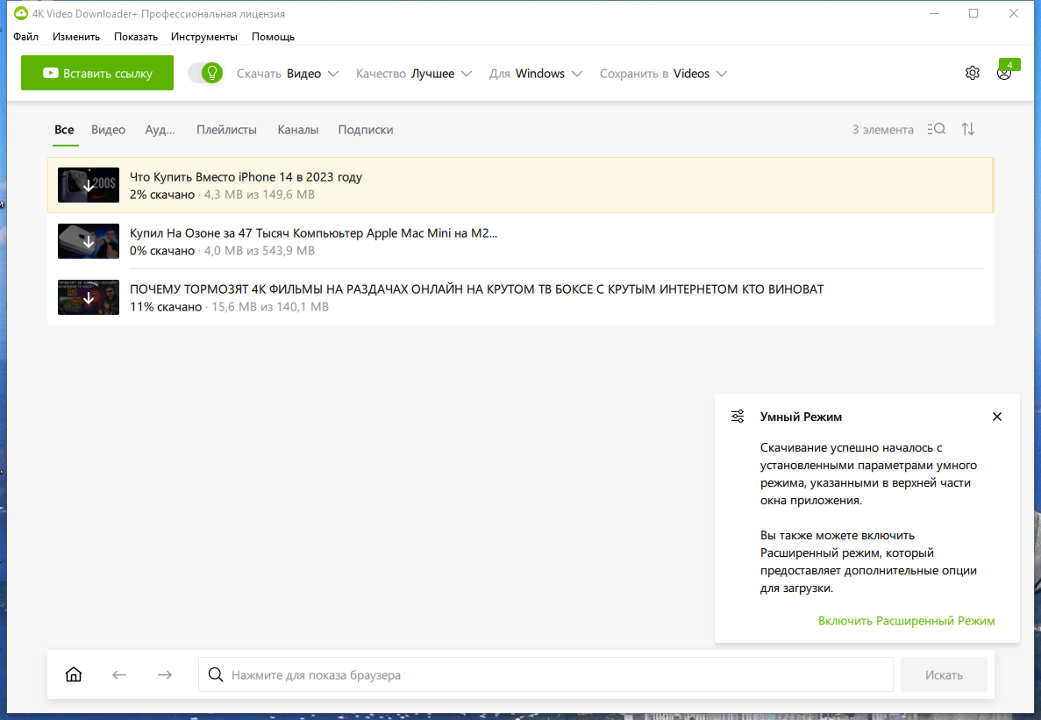Open the Изменить menu
Image resolution: width=1041 pixels, height=720 pixels.
click(x=76, y=37)
